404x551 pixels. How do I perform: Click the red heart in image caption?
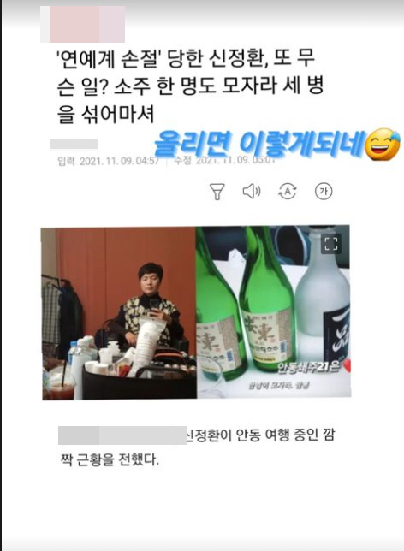click(346, 367)
